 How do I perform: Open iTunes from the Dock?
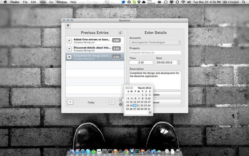tap(83, 151)
